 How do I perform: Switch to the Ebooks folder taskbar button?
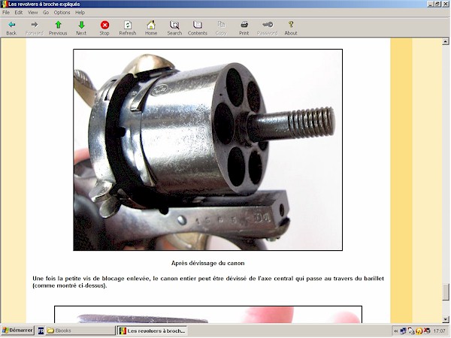[x=80, y=330]
